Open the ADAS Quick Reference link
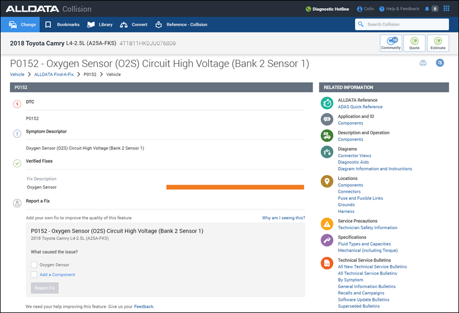The image size is (459, 313). click(x=360, y=107)
